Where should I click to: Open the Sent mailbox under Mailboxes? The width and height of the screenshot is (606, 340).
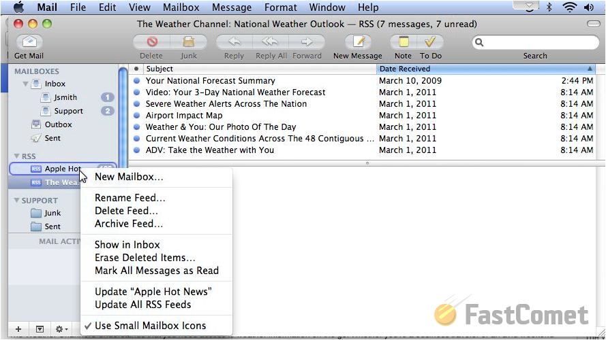tap(52, 138)
